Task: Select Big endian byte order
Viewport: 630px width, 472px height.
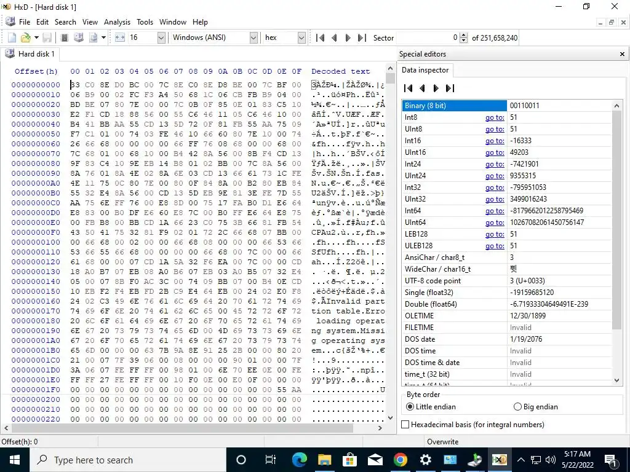Action: tap(536, 407)
